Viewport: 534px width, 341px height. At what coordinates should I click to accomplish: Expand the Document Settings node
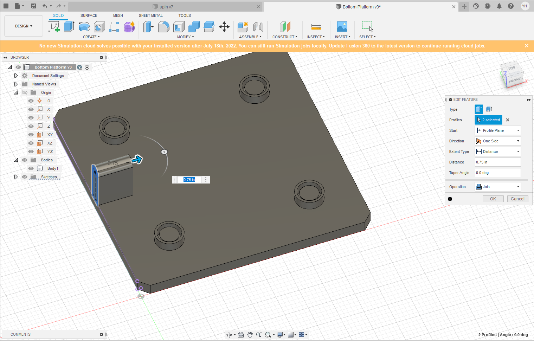[x=16, y=76]
